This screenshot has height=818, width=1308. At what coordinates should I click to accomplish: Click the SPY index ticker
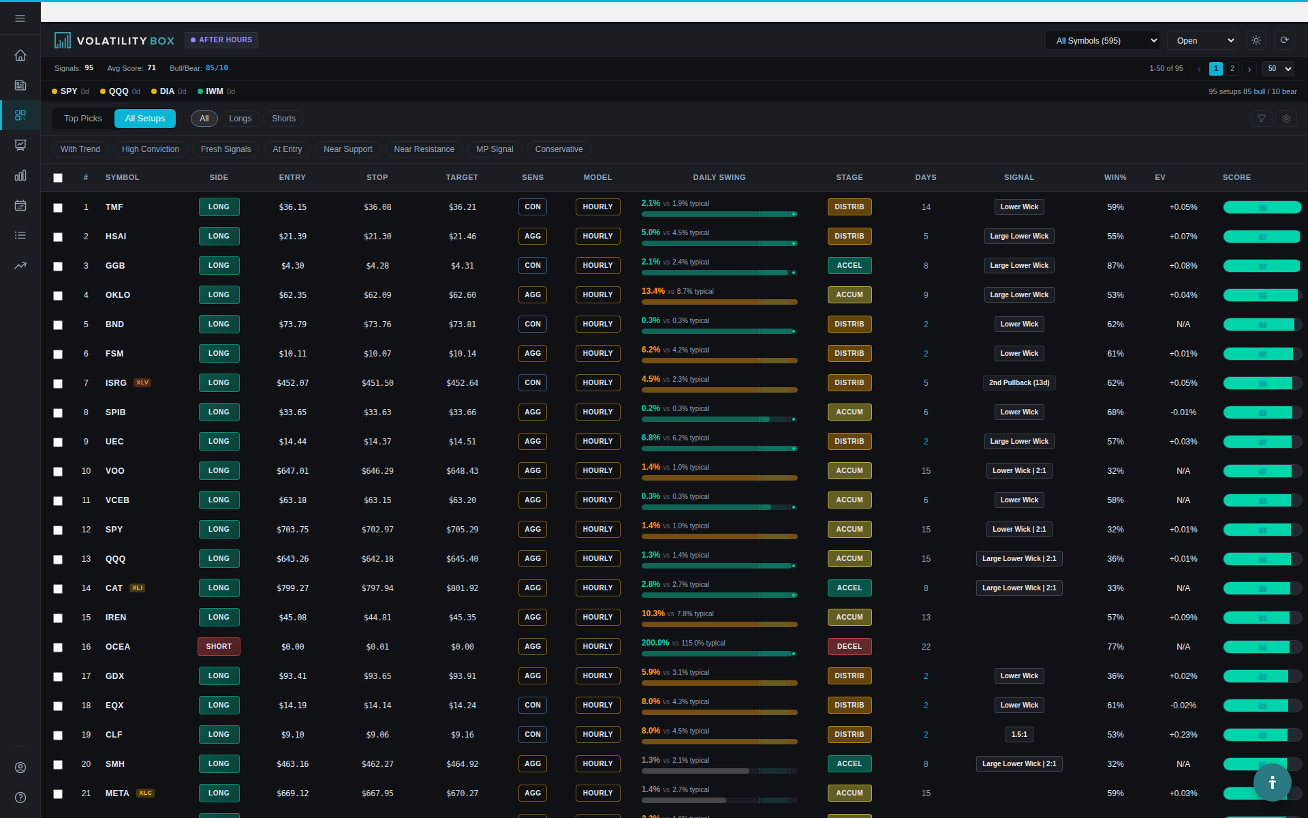click(70, 91)
